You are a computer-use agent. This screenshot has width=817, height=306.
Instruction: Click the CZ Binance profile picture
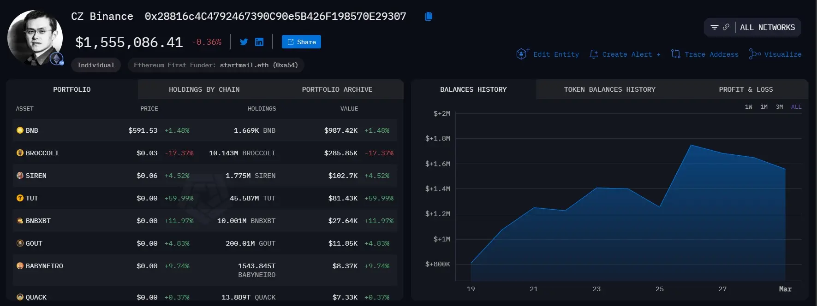click(35, 37)
